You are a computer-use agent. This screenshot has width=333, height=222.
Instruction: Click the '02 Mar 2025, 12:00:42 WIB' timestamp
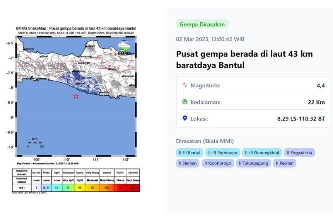tap(210, 39)
